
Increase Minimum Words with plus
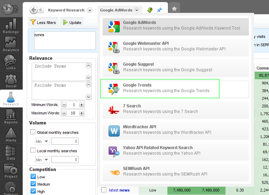[x=81, y=105]
